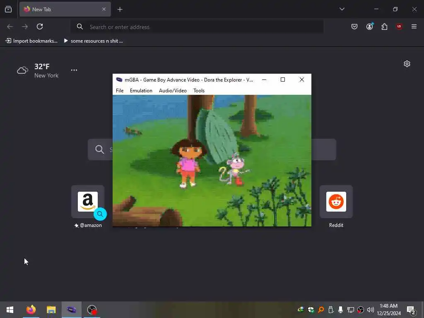The width and height of the screenshot is (424, 318).
Task: Open OBS Studio from the taskbar
Action: (x=92, y=310)
